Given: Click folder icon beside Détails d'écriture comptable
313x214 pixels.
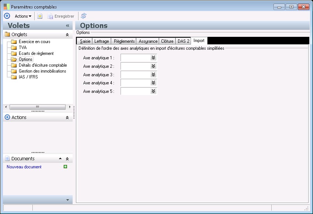Looking at the screenshot, I should (14, 65).
